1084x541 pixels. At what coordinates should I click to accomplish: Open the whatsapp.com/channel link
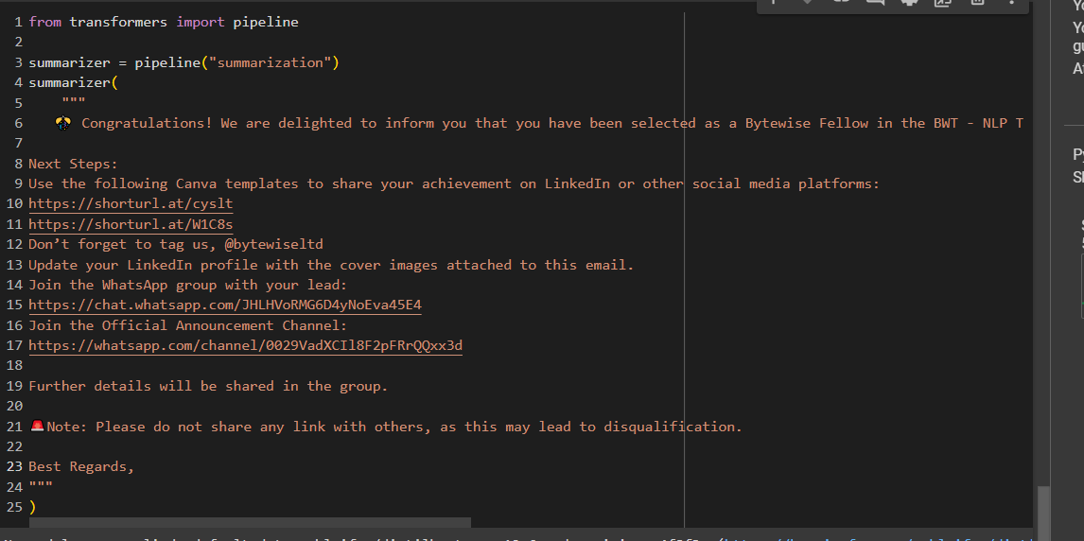click(245, 345)
